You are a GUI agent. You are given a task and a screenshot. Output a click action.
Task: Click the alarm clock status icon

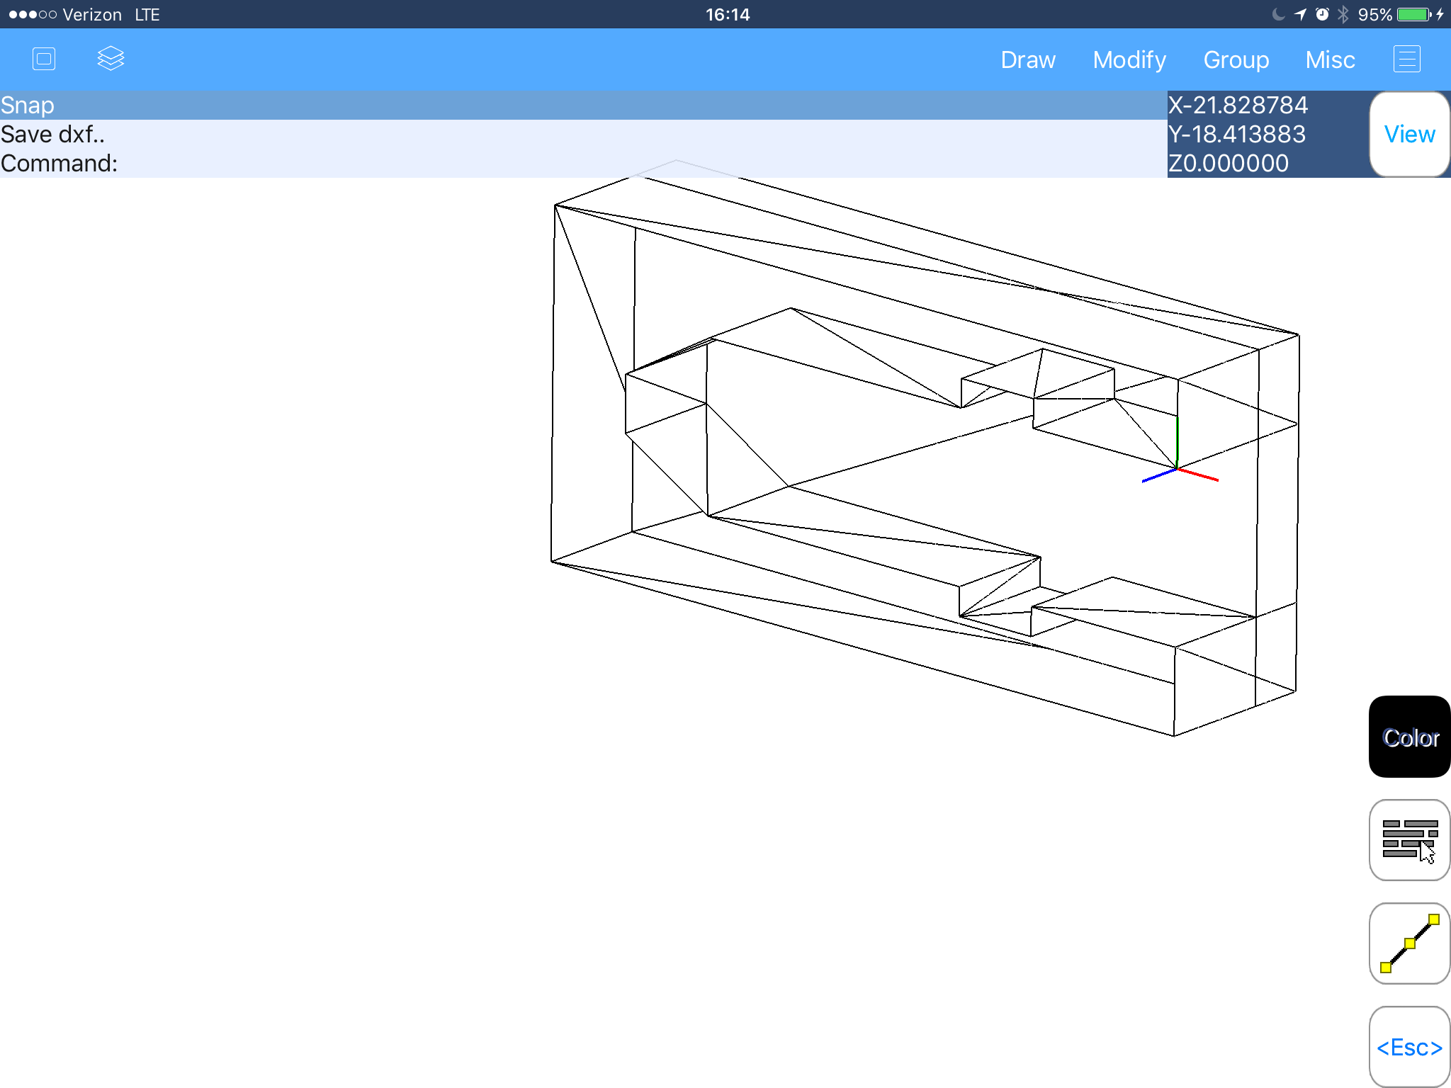1322,14
